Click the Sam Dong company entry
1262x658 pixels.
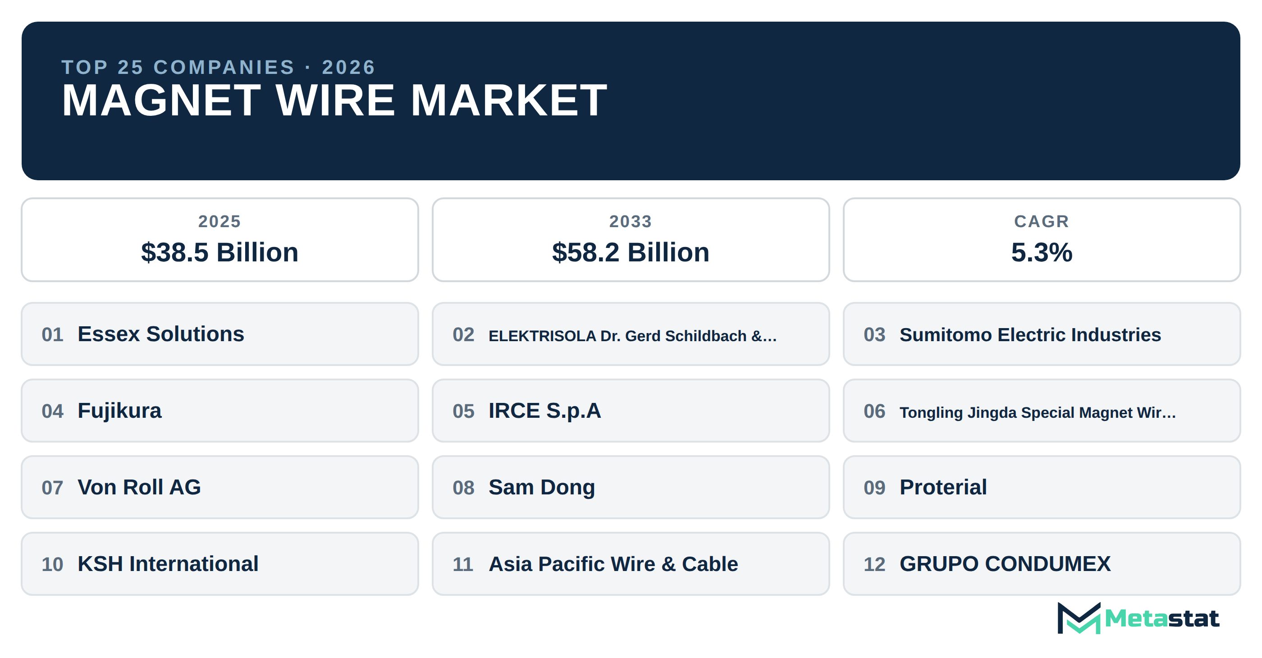pyautogui.click(x=631, y=488)
